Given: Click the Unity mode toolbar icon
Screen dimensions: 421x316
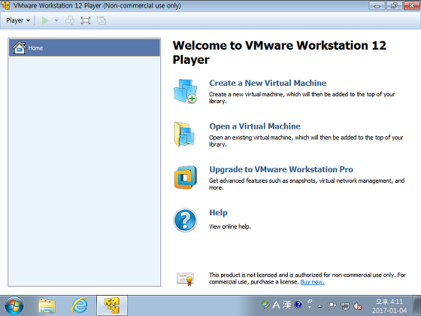Looking at the screenshot, I should click(101, 20).
